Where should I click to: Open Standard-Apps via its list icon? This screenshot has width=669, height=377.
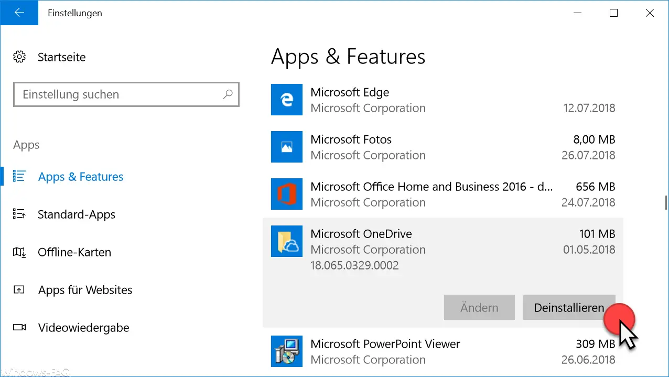(x=19, y=214)
